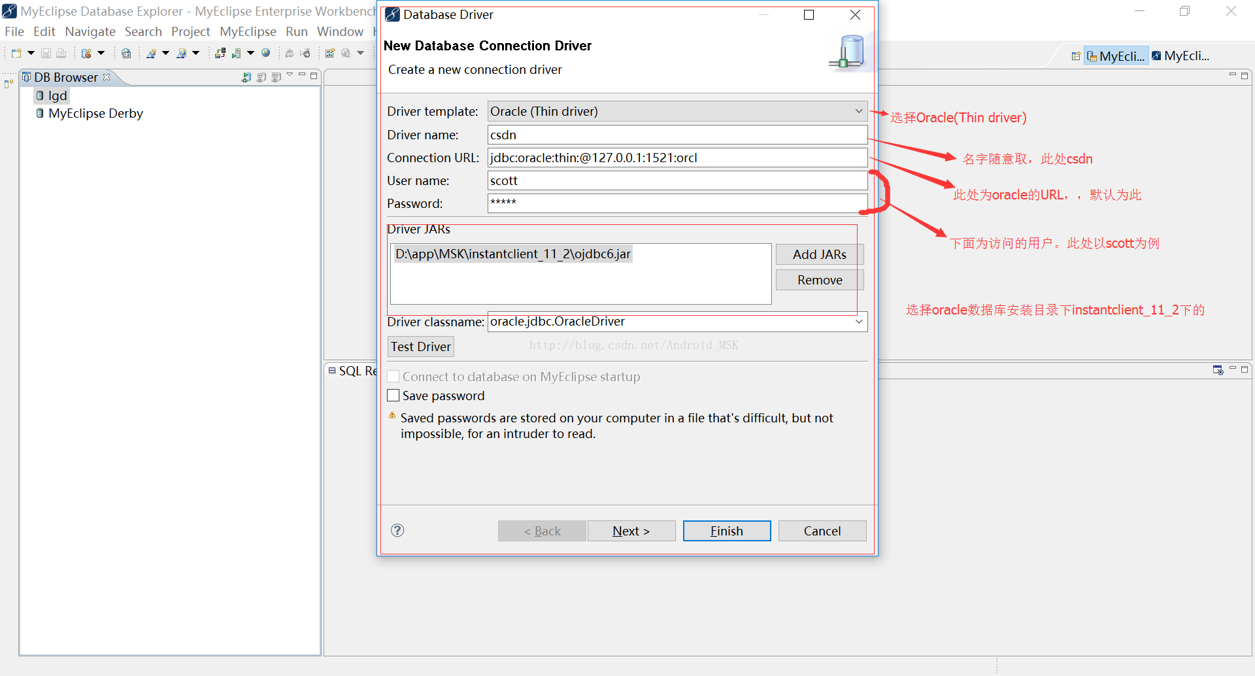
Task: Open the File menu
Action: pyautogui.click(x=14, y=31)
